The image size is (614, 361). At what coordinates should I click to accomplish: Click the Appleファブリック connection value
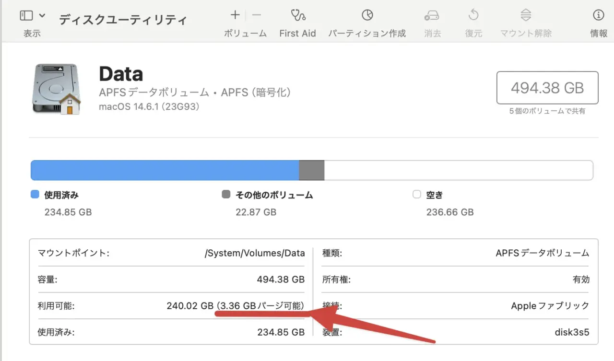pos(550,306)
